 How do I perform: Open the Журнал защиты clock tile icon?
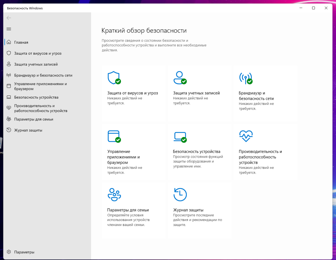180,195
